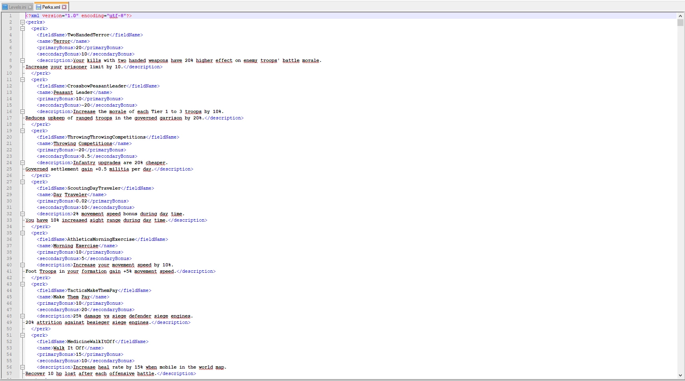Fold the description block on line 8
Screen dimensions: 685x381
23,61
